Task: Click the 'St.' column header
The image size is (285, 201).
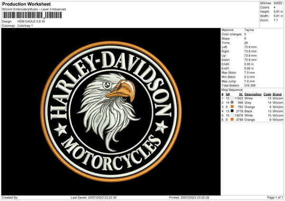Action: coord(241,94)
